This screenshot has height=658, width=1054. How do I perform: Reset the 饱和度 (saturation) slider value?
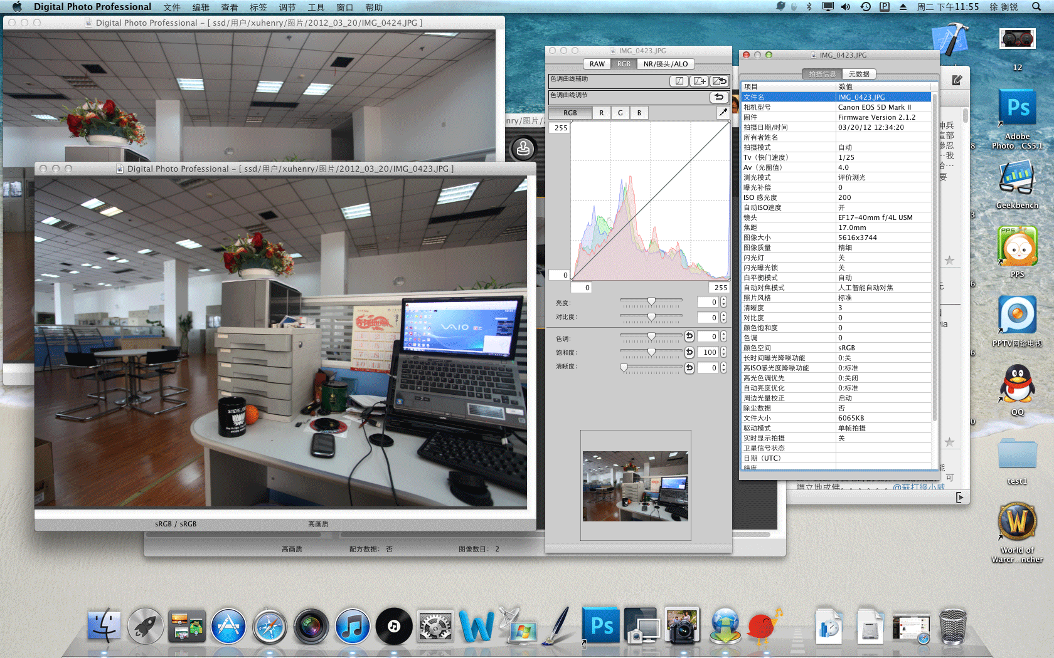tap(689, 352)
